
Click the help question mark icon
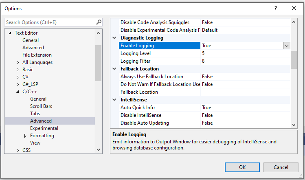tap(276, 8)
